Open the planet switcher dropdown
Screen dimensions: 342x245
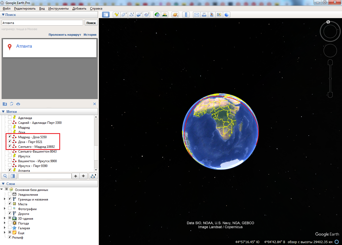coord(176,15)
